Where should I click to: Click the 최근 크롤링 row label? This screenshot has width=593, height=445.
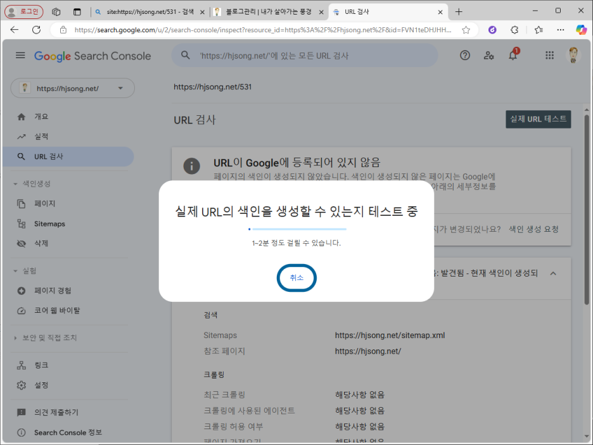click(x=224, y=395)
